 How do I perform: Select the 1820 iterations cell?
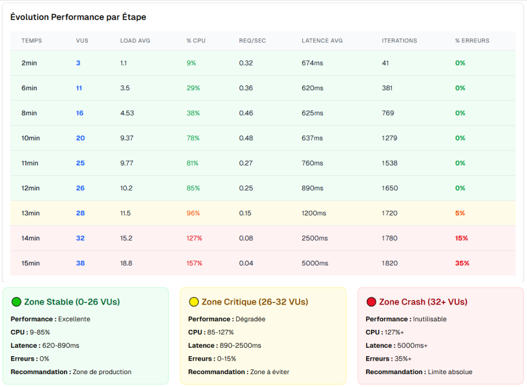[x=390, y=263]
